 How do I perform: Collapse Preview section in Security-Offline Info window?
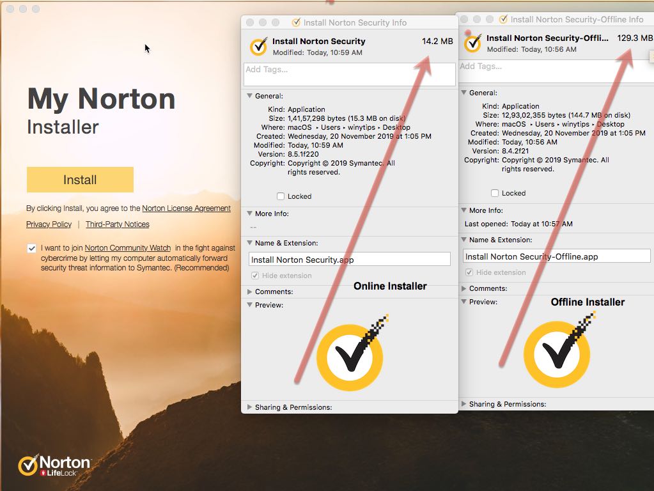[x=463, y=302]
